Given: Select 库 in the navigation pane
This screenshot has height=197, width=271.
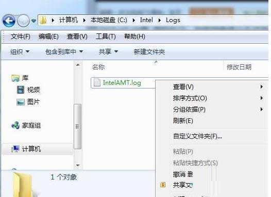Looking at the screenshot, I should [25, 78].
